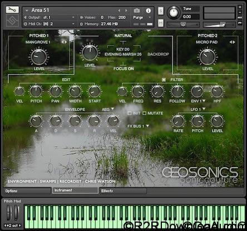Image resolution: width=247 pixels, height=231 pixels.
Task: Tick the Mutate checkbox
Action: pos(144,113)
